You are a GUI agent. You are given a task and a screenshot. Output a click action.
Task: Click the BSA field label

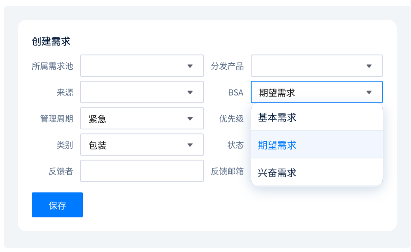pos(235,92)
